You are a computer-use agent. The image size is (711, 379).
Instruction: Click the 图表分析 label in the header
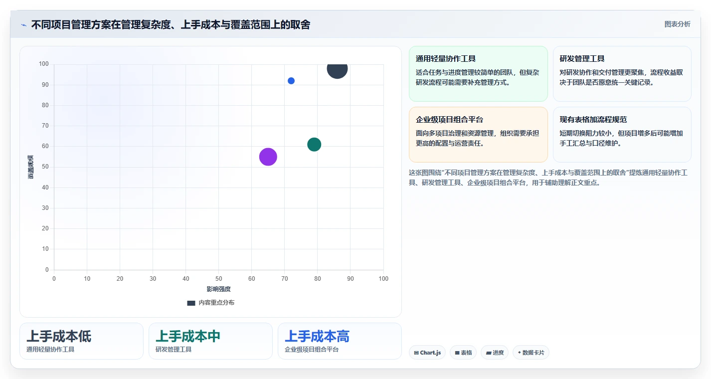[x=677, y=24]
